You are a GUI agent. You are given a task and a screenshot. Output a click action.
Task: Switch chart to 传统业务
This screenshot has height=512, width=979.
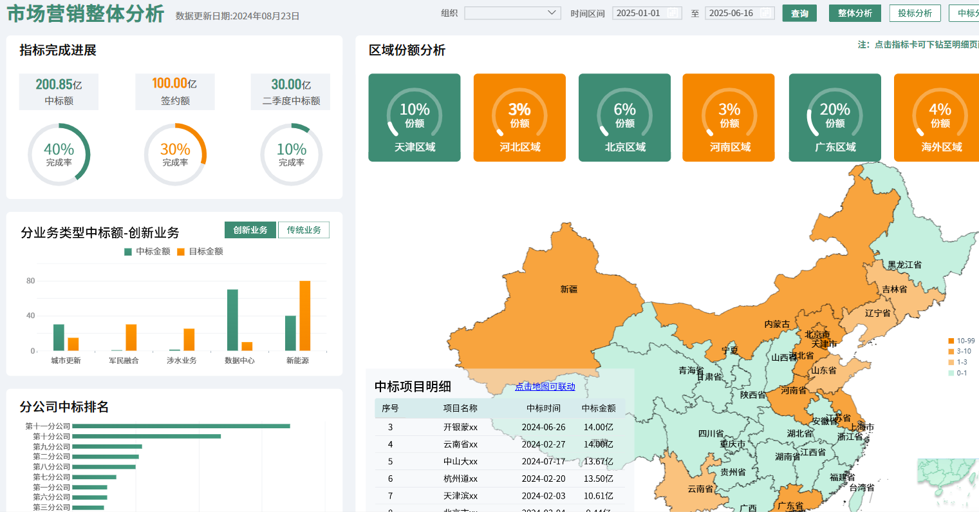click(303, 230)
